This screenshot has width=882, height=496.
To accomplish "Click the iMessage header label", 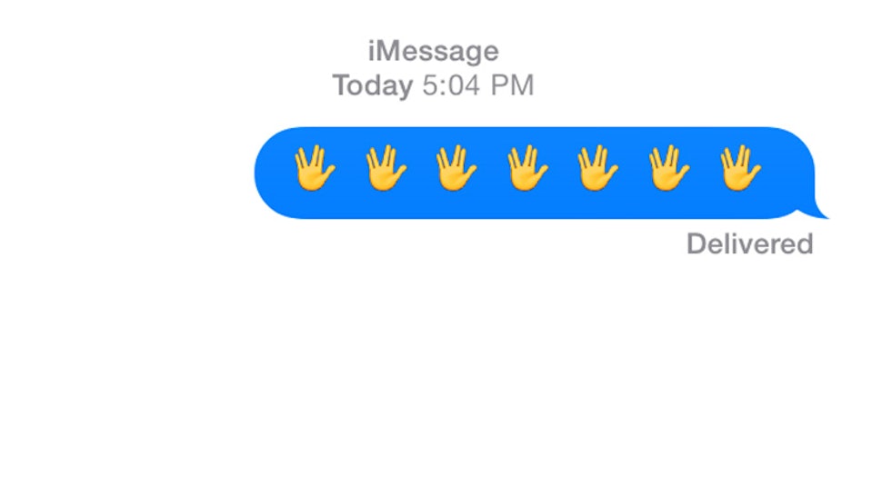I will pyautogui.click(x=433, y=51).
